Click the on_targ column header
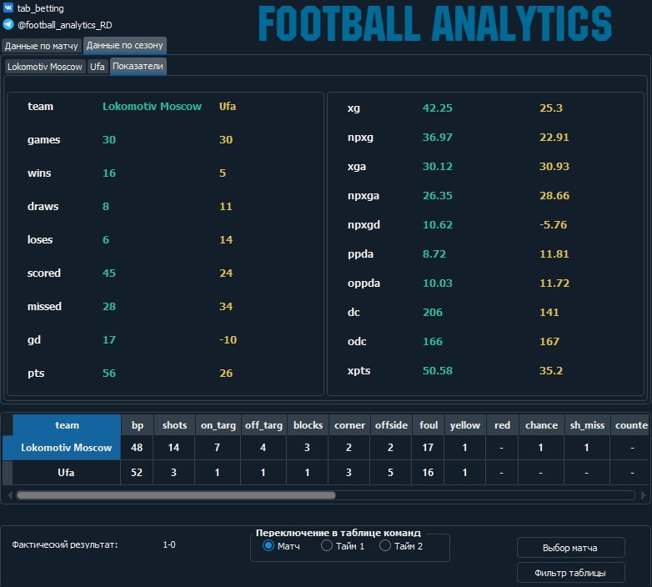 (218, 425)
